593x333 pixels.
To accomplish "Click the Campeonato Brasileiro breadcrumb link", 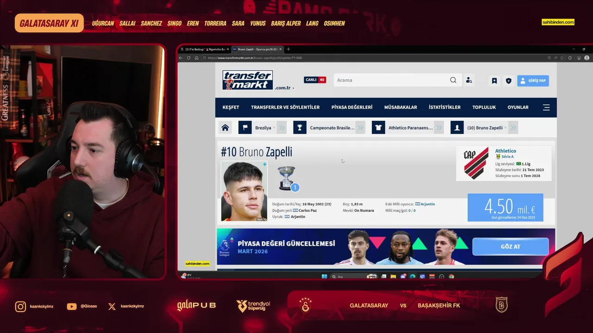I will coord(332,128).
